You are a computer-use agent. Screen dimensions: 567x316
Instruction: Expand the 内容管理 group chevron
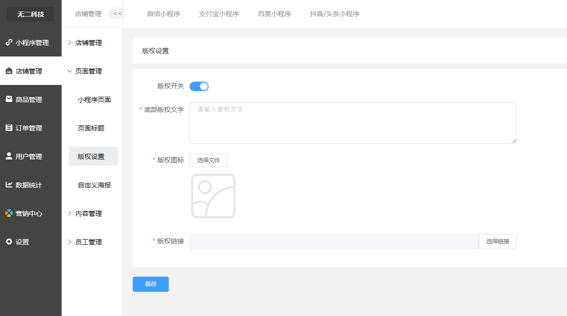pos(70,214)
